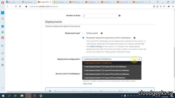Select Blue/green deployment radio button
Screen dimensions: 175x98
(83, 38)
